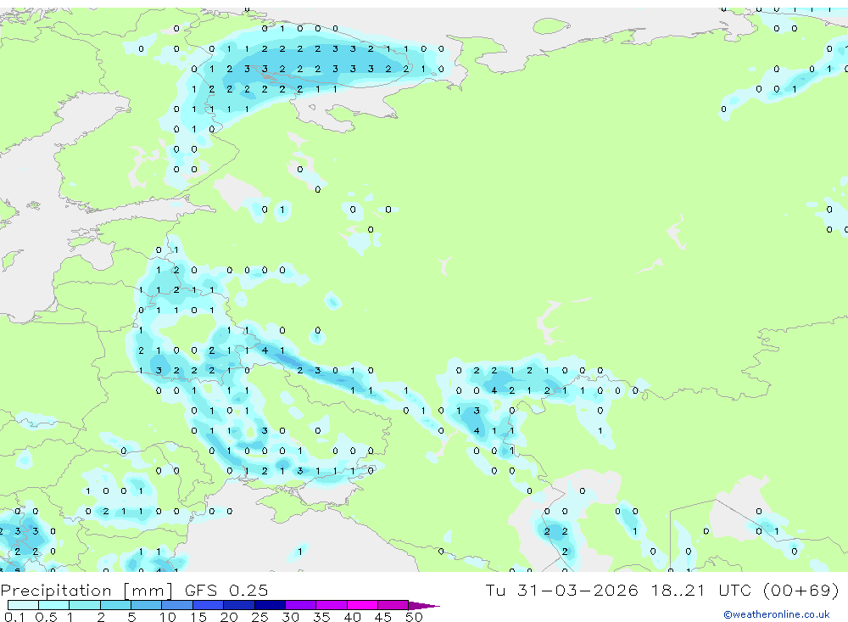Screen dimensions: 848x622
Task: Click the "35" legend scale label
Action: click(x=321, y=617)
